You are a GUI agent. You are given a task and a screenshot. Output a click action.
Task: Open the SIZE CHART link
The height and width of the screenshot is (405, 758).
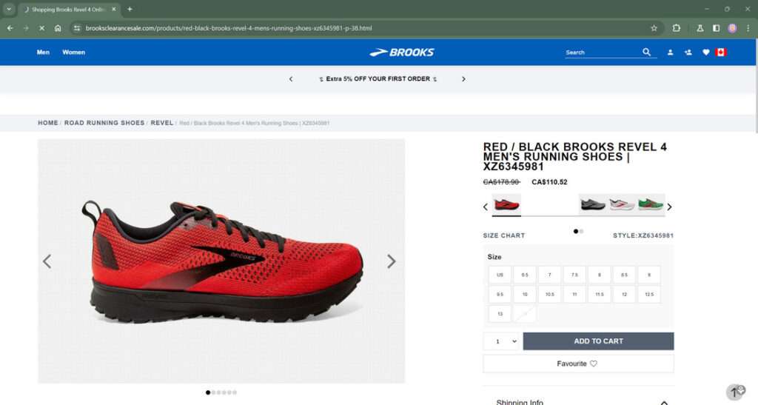pyautogui.click(x=503, y=235)
